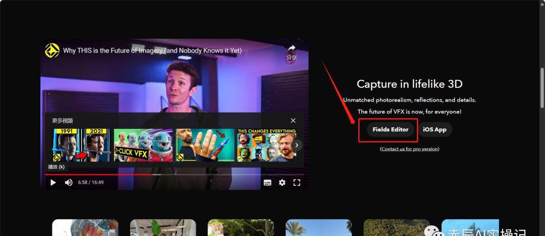Click the video title text link

152,51
